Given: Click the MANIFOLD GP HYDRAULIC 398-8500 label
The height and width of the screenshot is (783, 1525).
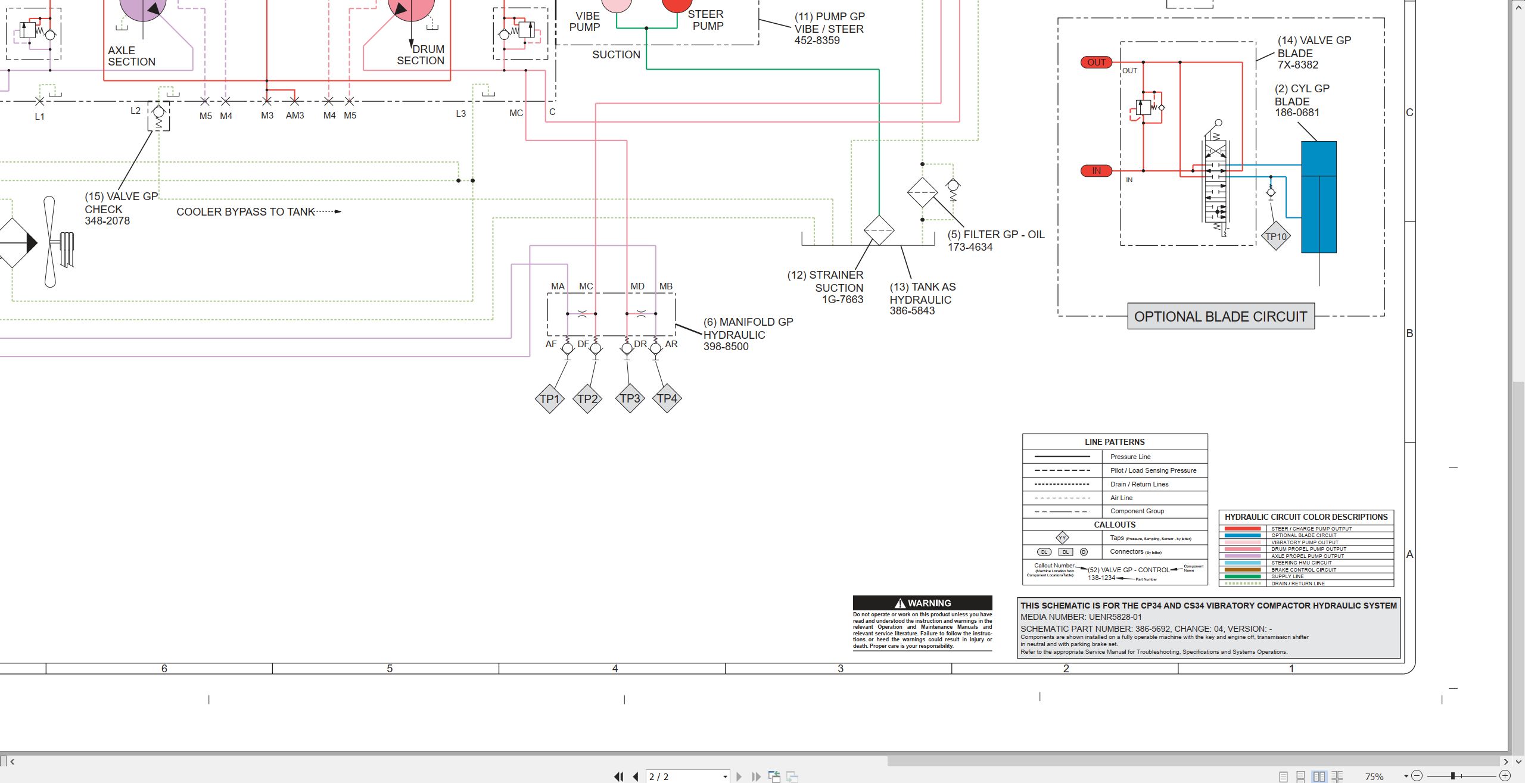Looking at the screenshot, I should click(748, 334).
